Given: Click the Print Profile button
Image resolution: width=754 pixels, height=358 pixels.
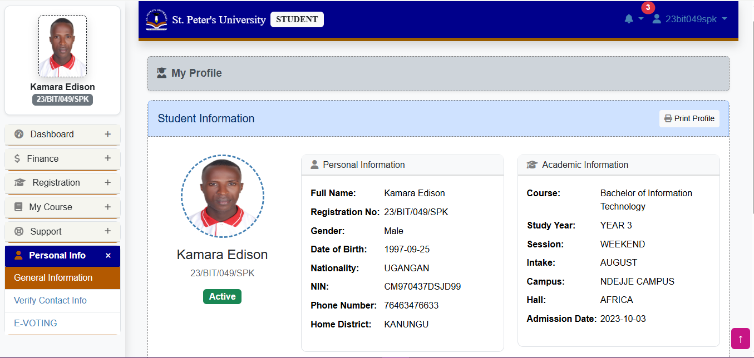Looking at the screenshot, I should [x=689, y=118].
